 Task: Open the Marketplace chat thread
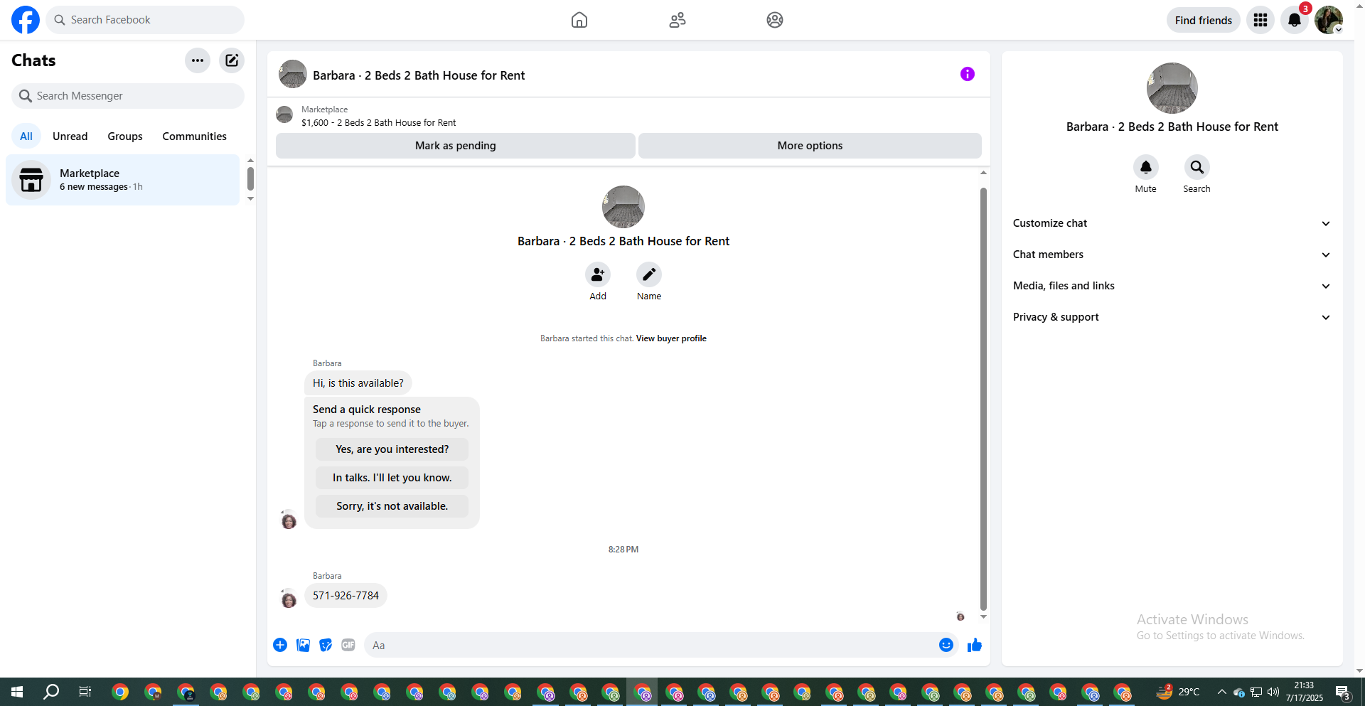[123, 180]
